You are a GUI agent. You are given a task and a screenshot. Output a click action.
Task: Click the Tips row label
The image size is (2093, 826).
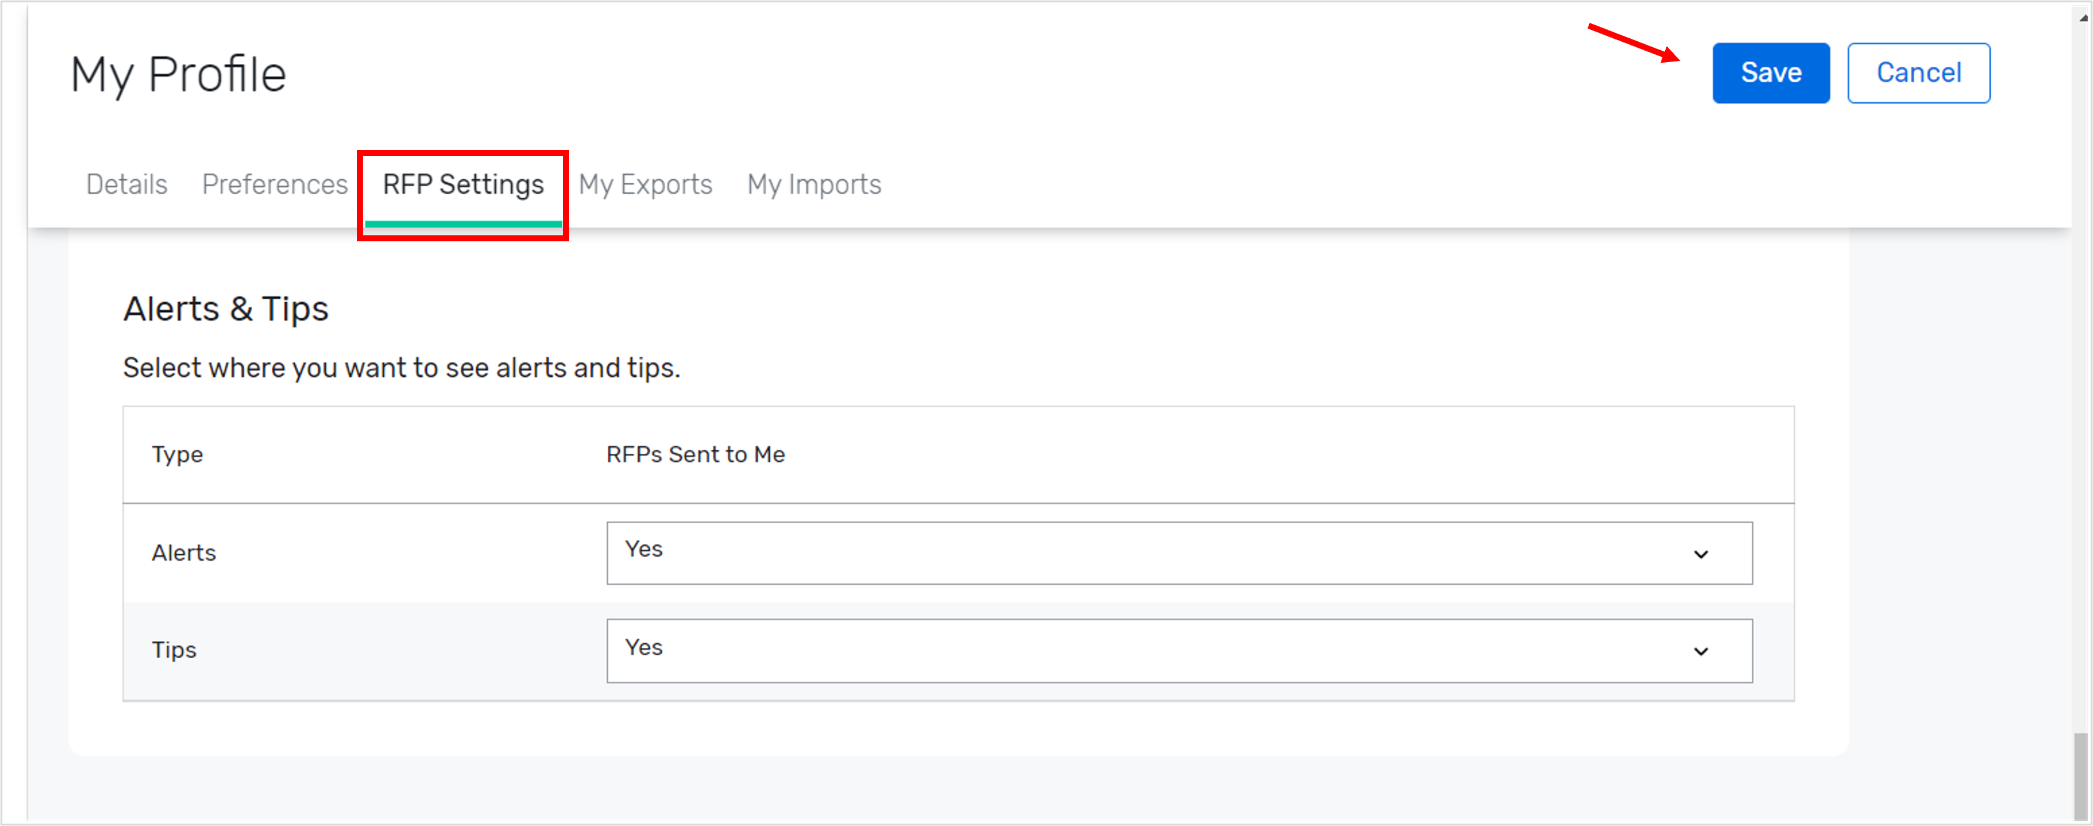point(174,650)
